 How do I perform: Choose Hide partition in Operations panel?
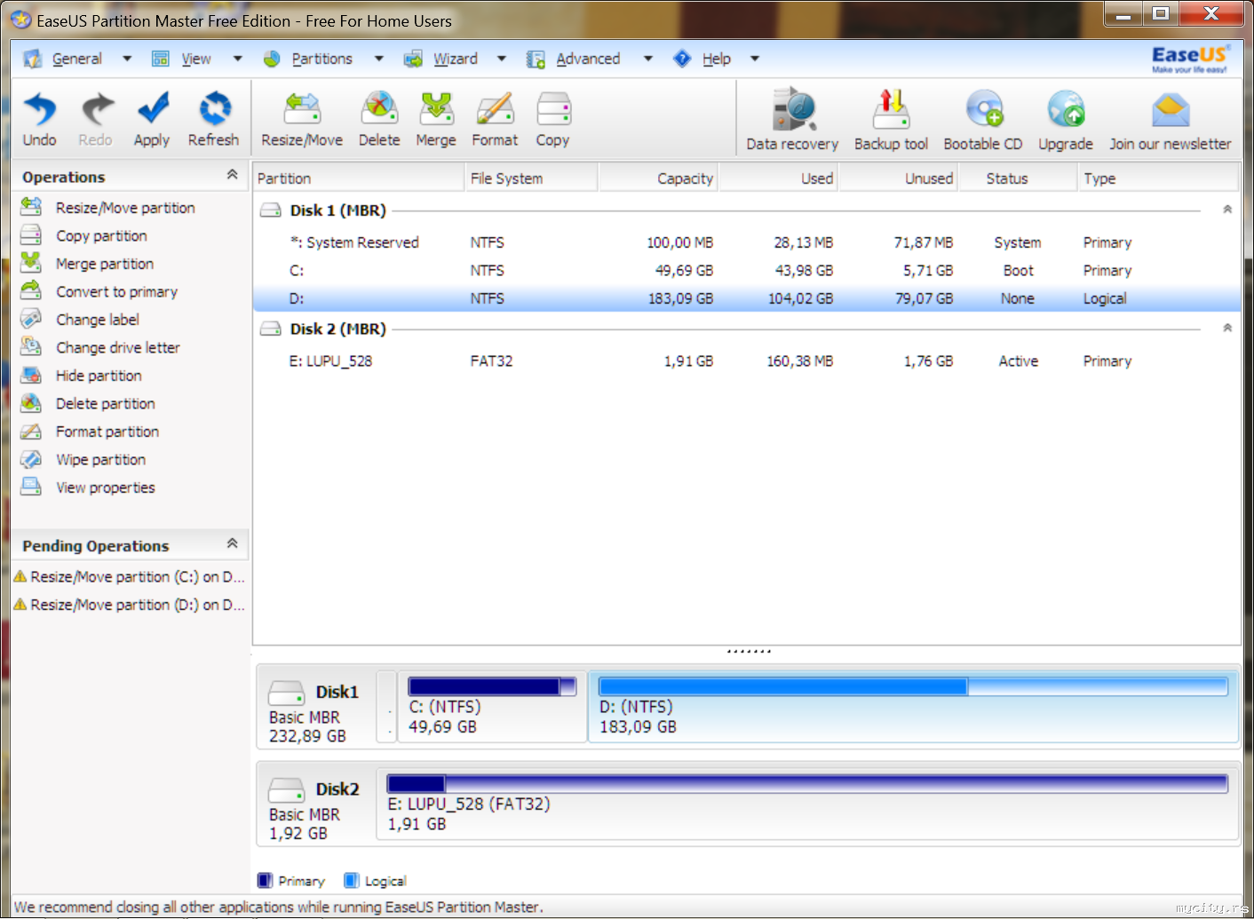pos(81,376)
